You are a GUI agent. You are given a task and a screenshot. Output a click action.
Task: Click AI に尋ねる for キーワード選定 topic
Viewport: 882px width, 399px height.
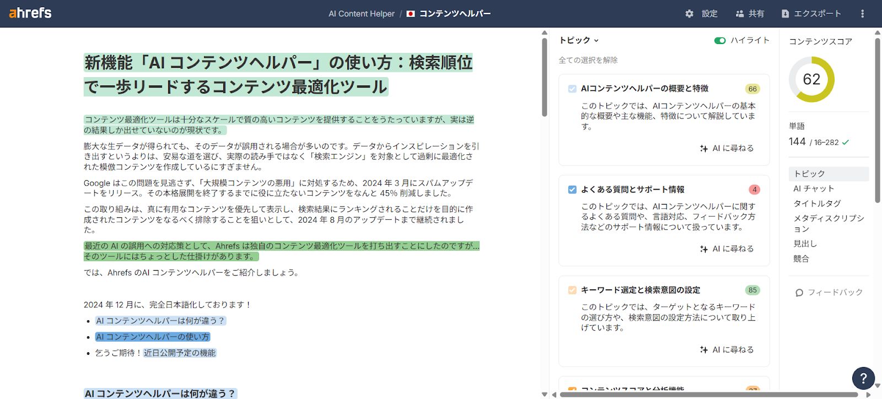(x=727, y=350)
